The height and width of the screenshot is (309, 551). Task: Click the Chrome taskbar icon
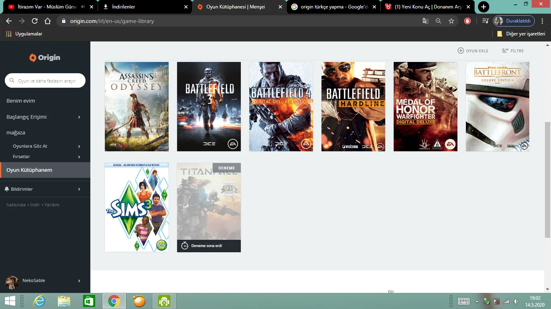pos(114,301)
